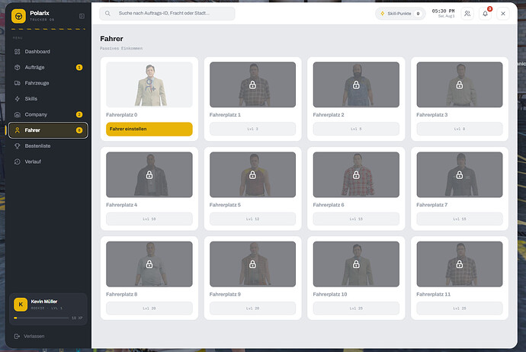
Task: Click the Fahrerplatz 0 label
Action: (x=122, y=114)
